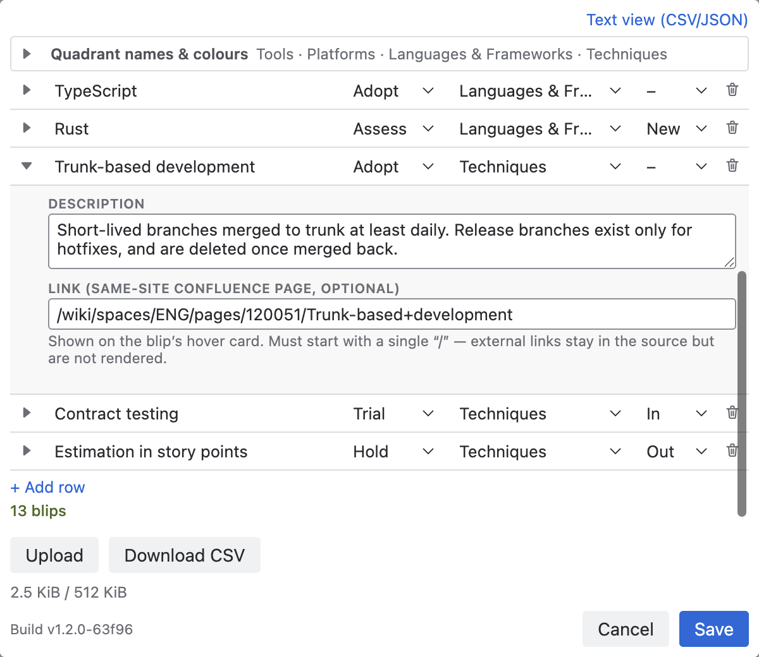
Task: Click the 'Build v1.2.0-63f96' text
Action: point(71,629)
